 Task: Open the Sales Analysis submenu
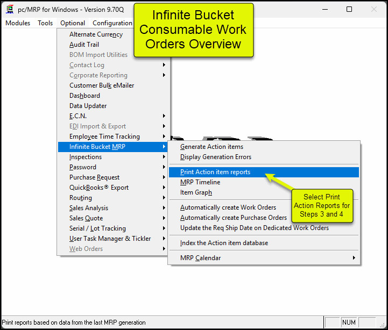pyautogui.click(x=113, y=208)
